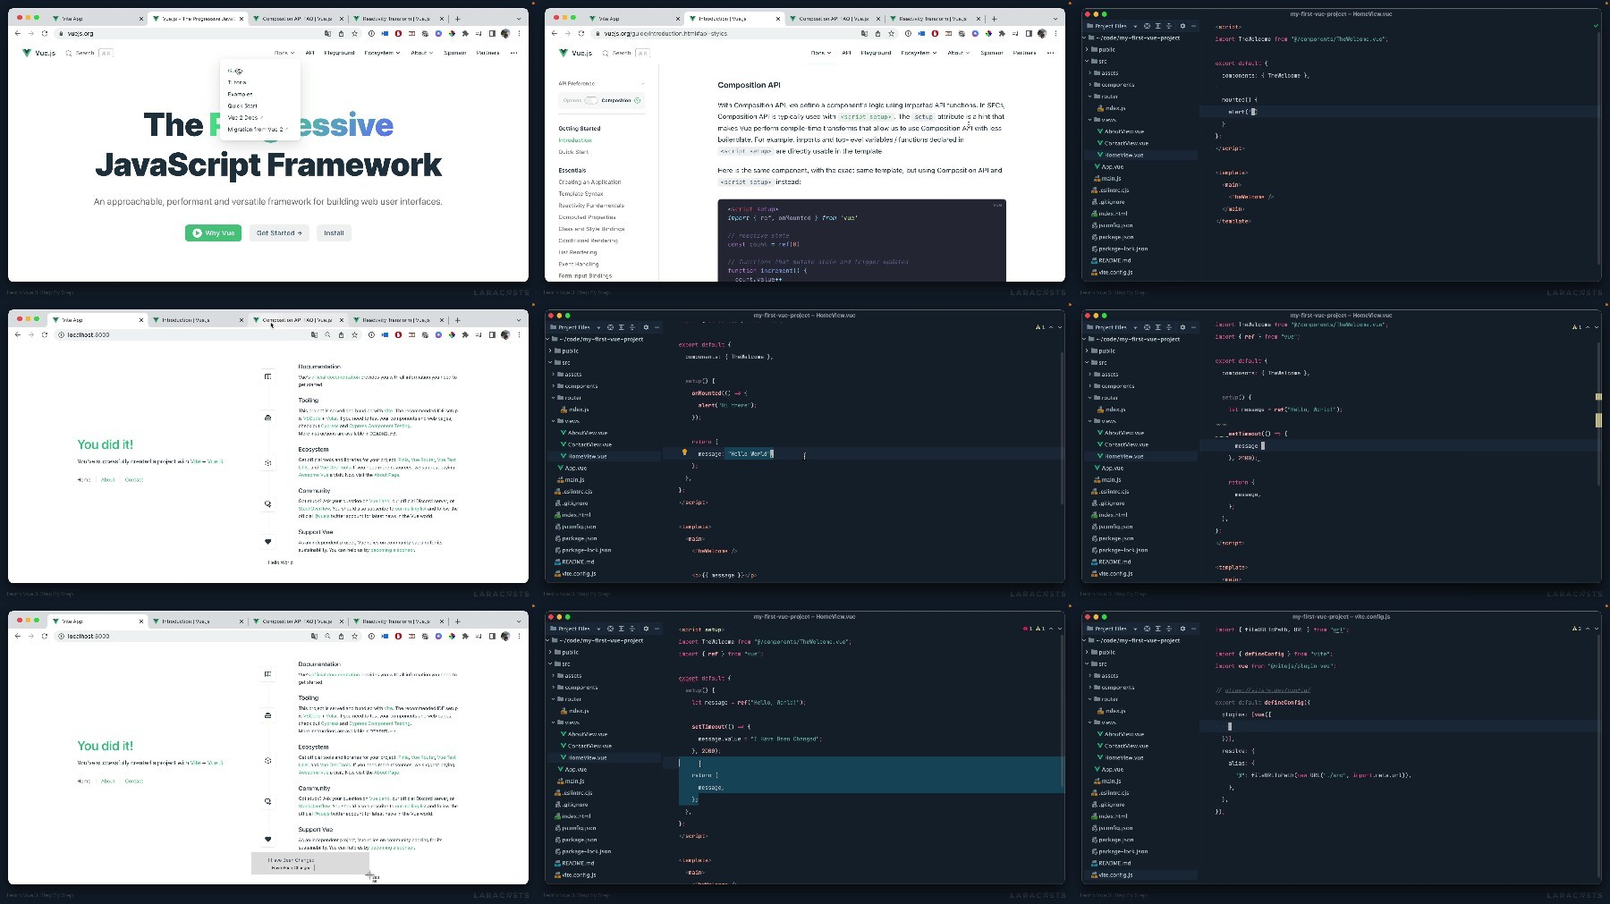This screenshot has height=904, width=1610.
Task: Click collapse-all icon in alert-code editor panel
Action: pos(1169,26)
